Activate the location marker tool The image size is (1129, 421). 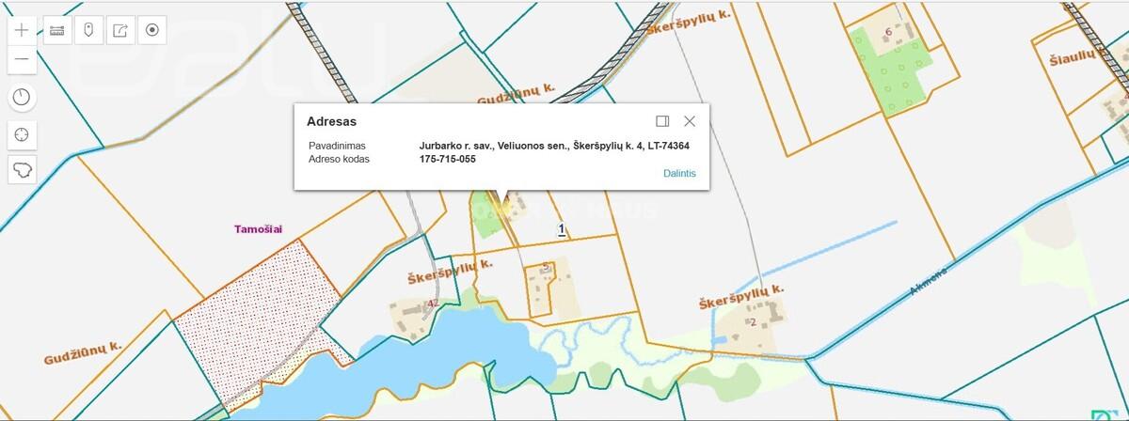click(x=88, y=30)
